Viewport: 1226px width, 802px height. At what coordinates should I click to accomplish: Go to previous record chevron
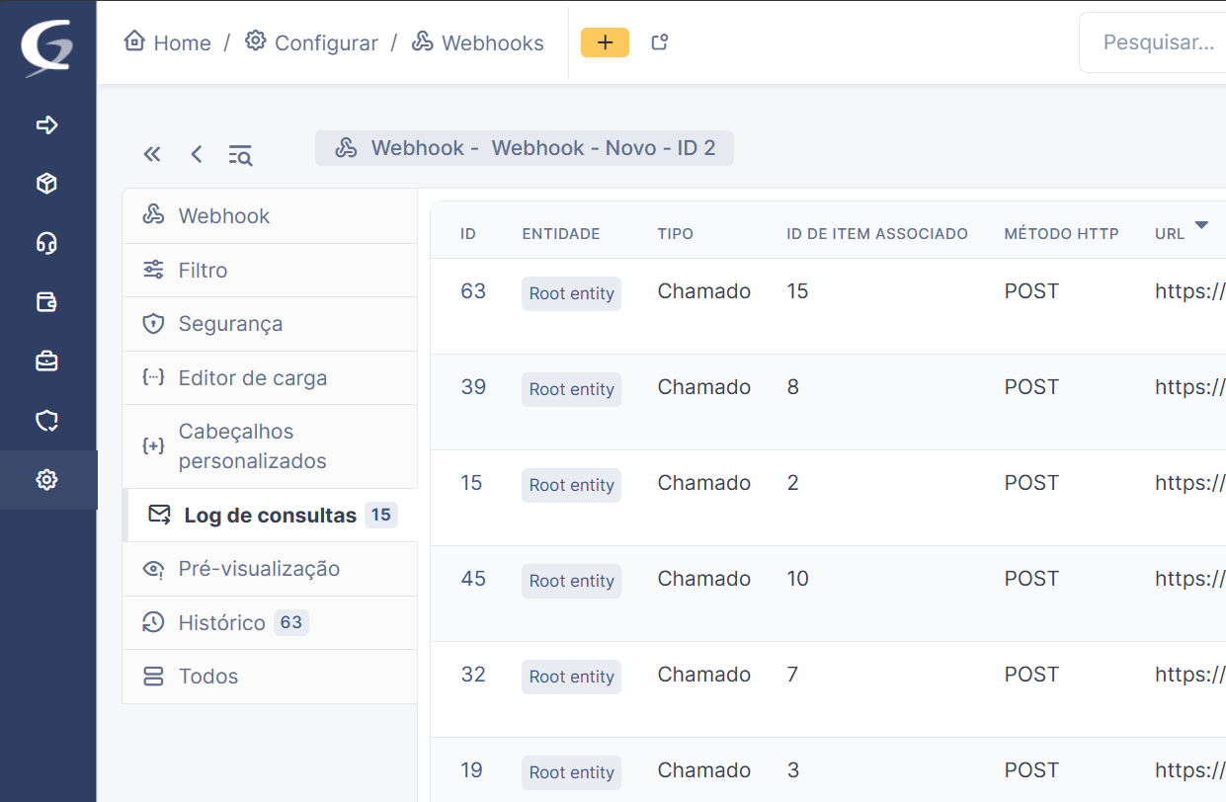coord(197,154)
